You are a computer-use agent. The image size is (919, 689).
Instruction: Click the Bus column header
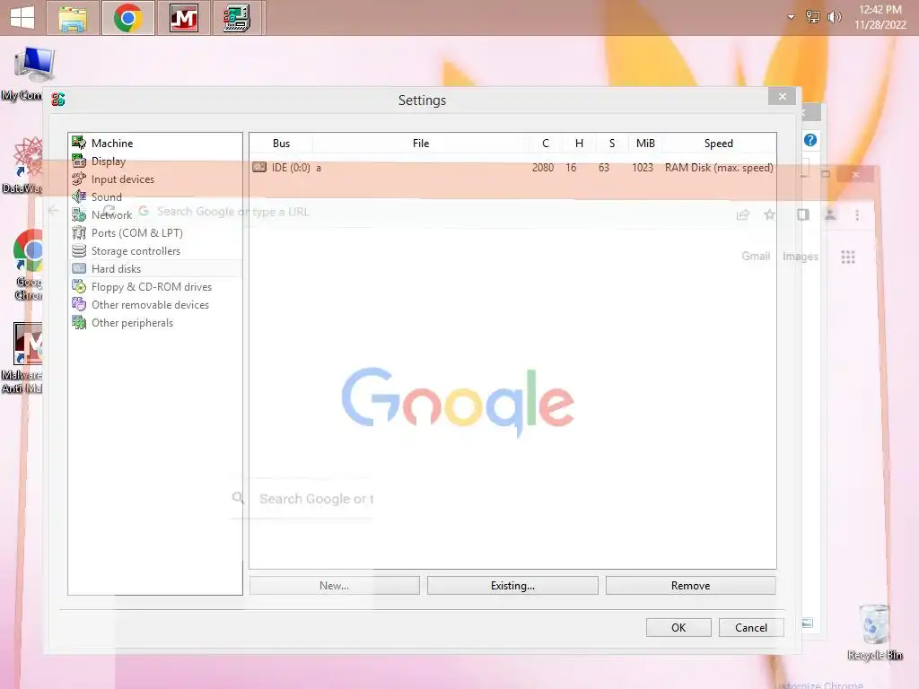coord(281,143)
